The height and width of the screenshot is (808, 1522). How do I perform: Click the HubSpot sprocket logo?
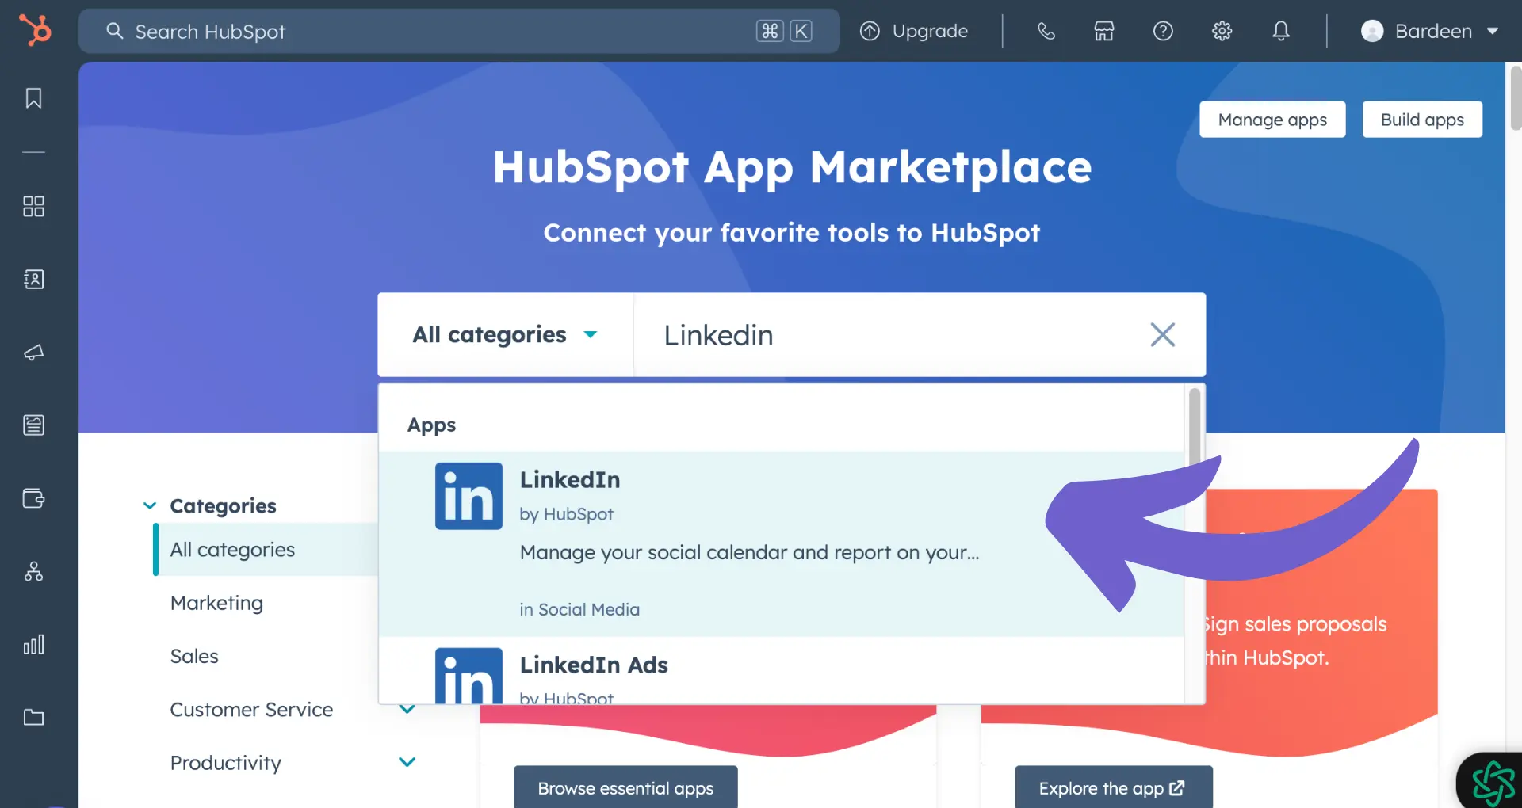(35, 31)
